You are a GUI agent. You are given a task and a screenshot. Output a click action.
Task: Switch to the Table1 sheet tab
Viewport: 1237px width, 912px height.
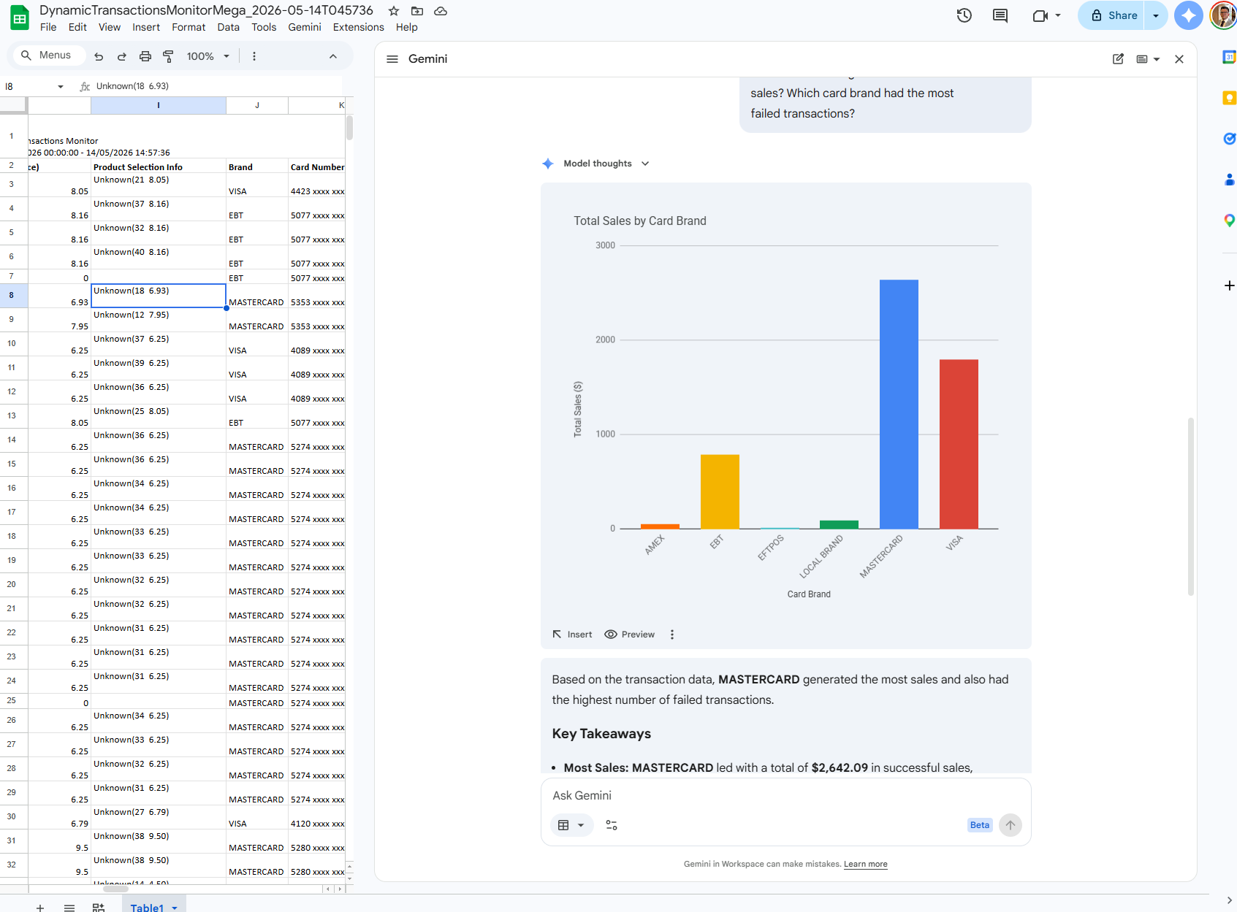point(147,908)
